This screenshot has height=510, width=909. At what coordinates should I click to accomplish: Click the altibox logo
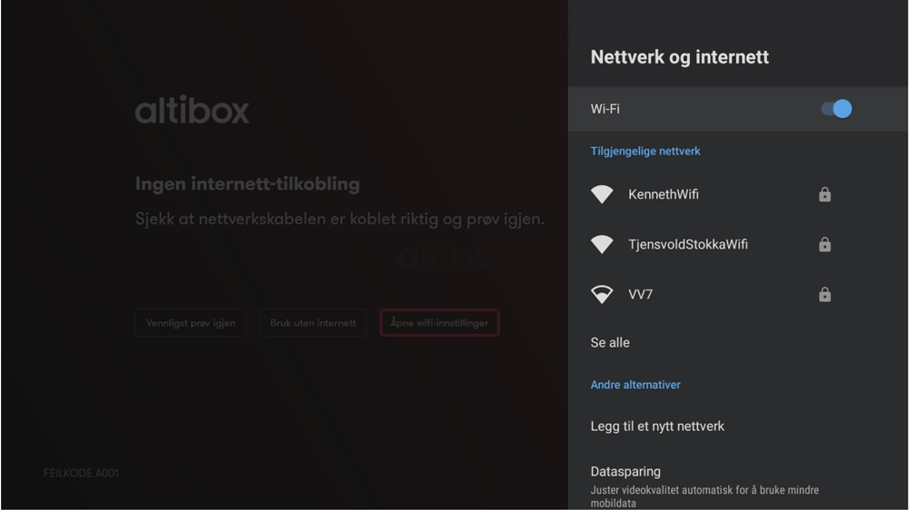tap(192, 110)
